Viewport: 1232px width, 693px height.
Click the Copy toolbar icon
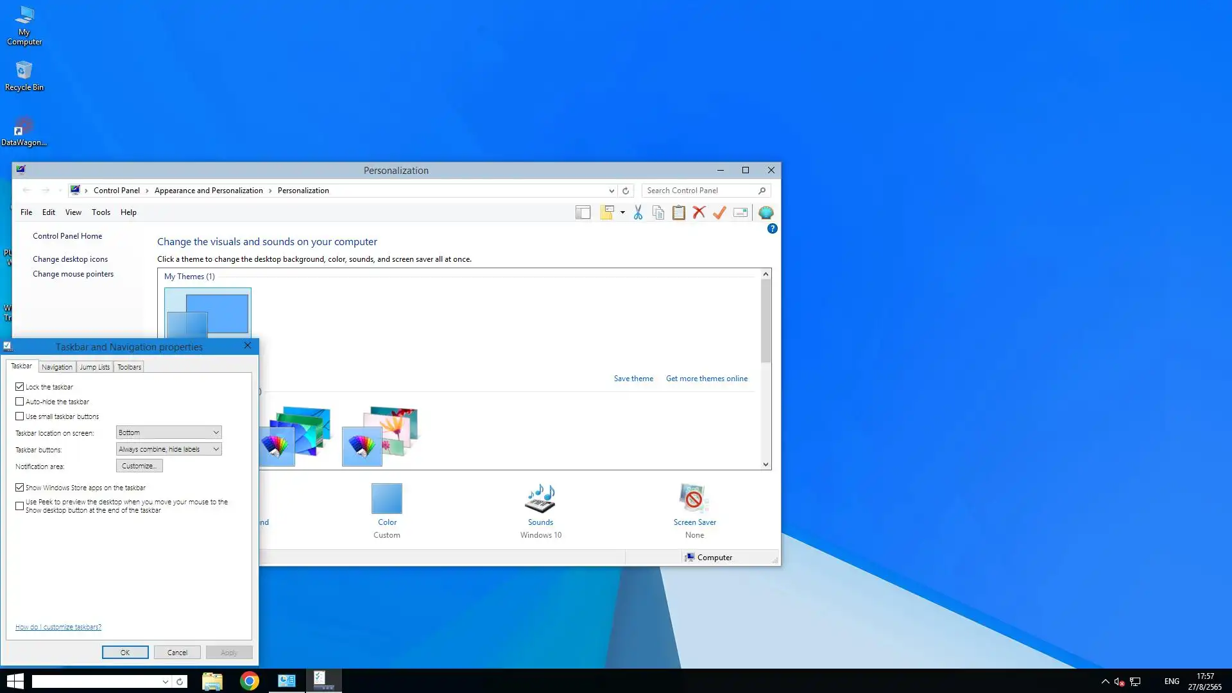point(658,212)
